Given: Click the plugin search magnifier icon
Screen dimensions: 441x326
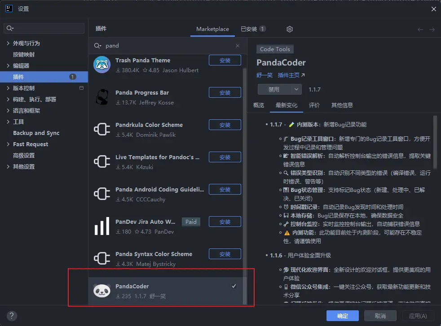Looking at the screenshot, I should coord(97,45).
